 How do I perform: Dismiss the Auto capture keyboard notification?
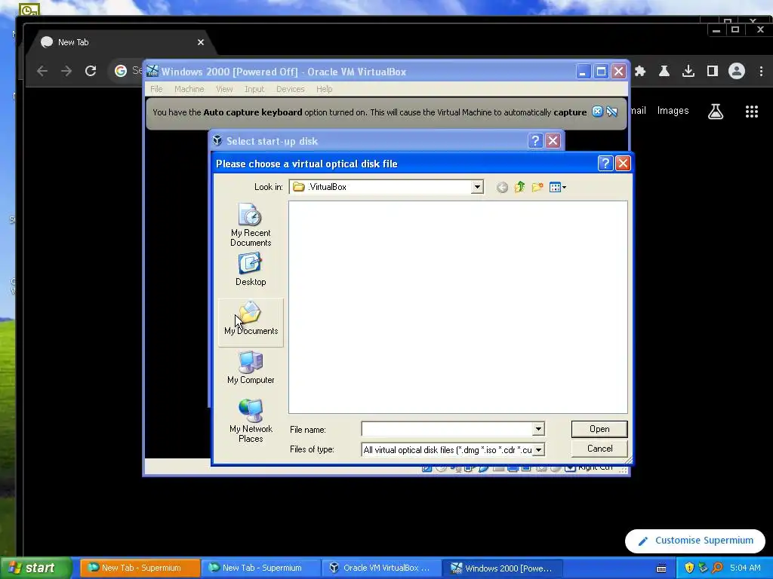pos(597,112)
